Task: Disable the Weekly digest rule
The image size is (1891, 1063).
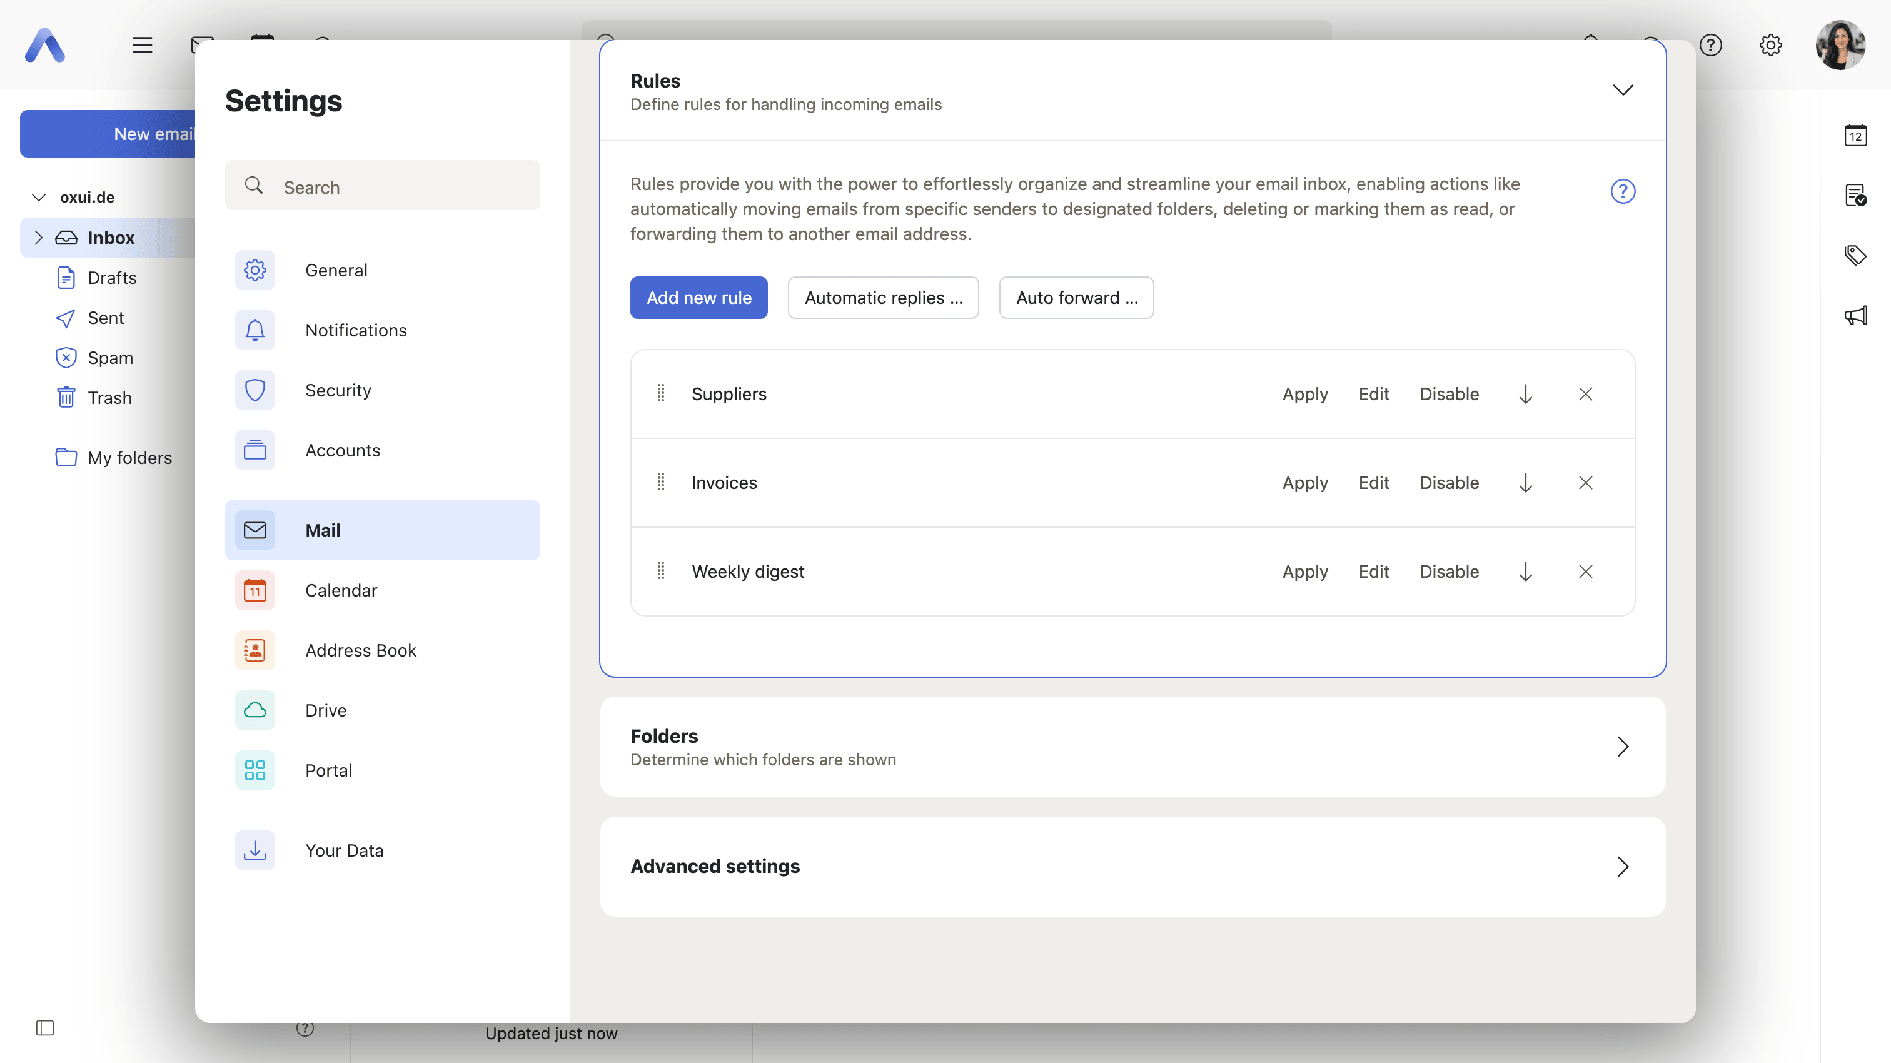Action: point(1449,572)
